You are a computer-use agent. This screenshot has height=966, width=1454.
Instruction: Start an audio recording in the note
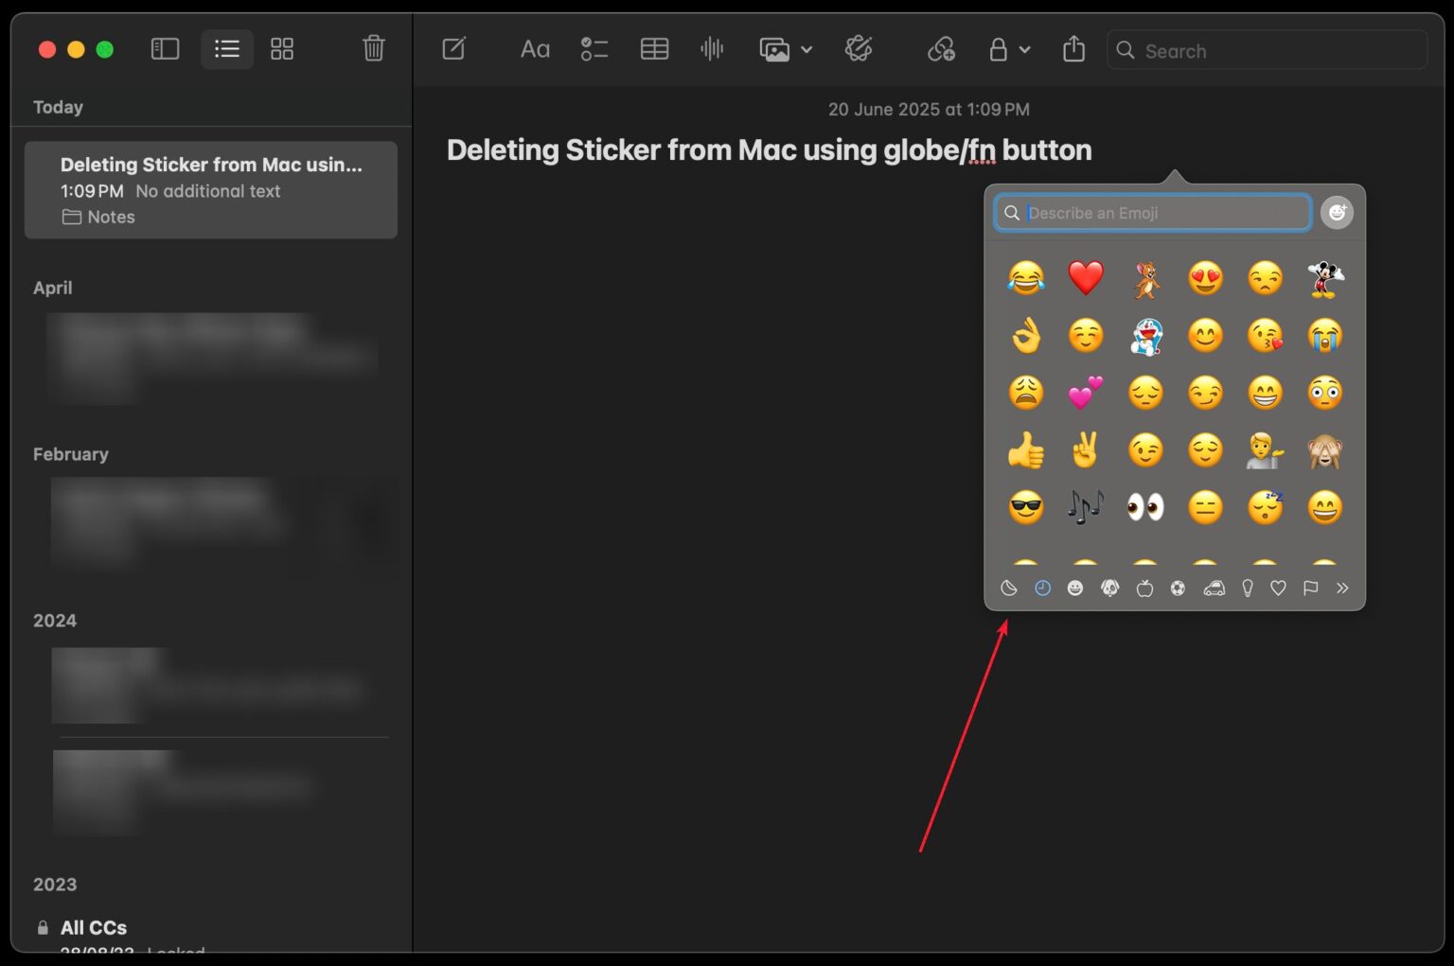point(712,49)
